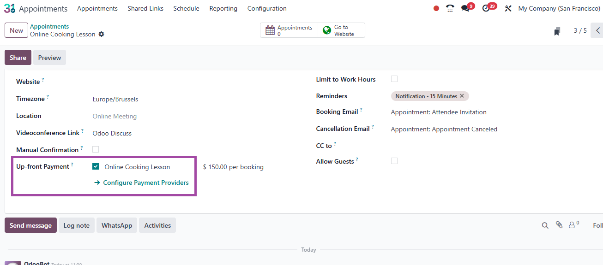Open the messages chat bubble icon
Viewport: 603px width, 265px height.
(465, 8)
